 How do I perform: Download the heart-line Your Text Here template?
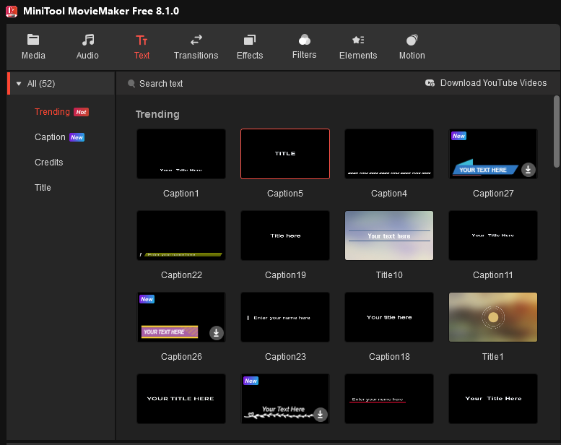coord(321,415)
